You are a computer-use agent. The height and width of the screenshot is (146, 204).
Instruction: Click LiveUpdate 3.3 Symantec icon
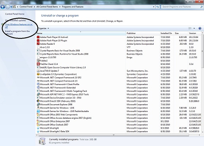point(38,74)
